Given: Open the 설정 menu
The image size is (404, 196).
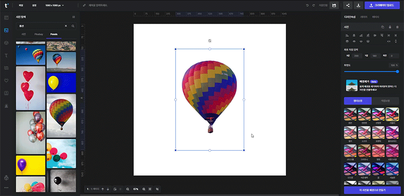Looking at the screenshot, I should coord(35,5).
